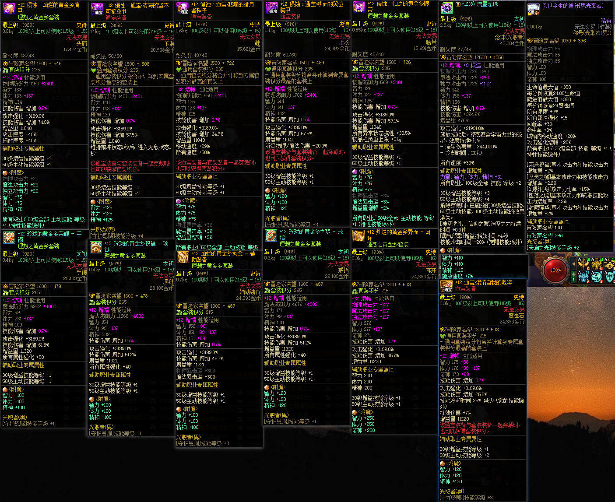Click 维持前冲状态1秒后，进入无敌状态1秒
The width and height of the screenshot is (615, 502).
(131, 150)
